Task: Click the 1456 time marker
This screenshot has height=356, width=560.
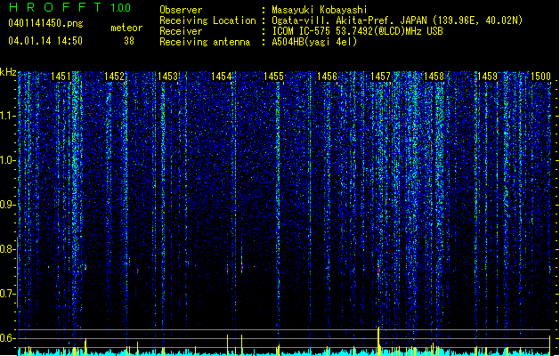Action: click(327, 77)
